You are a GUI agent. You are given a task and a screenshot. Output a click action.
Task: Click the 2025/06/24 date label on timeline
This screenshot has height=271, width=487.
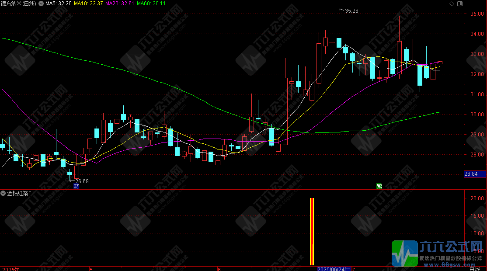[x=334, y=268]
